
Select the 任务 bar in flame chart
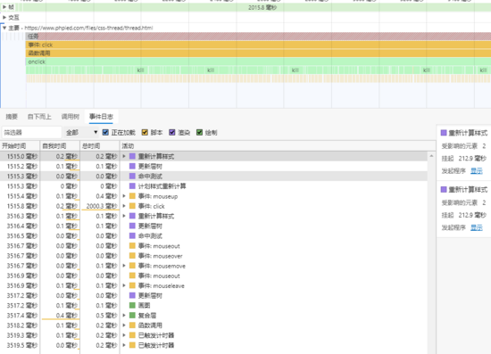(258, 37)
